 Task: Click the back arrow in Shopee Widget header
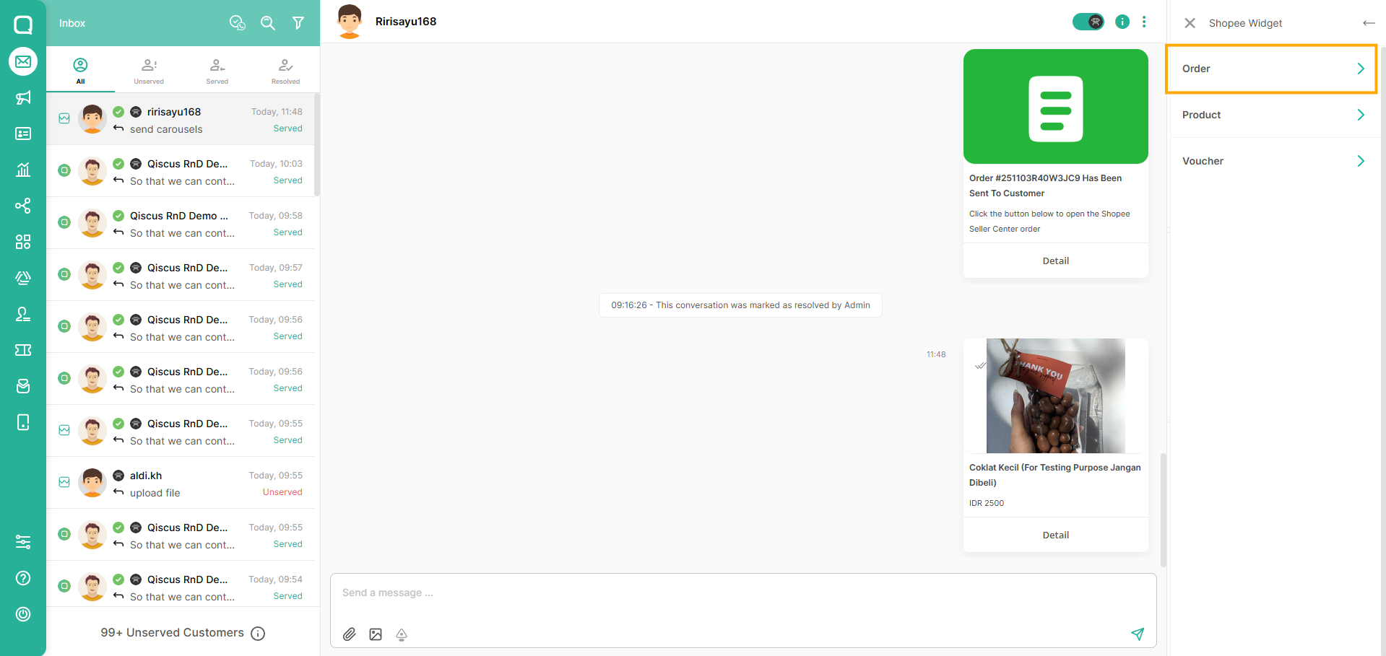1369,23
